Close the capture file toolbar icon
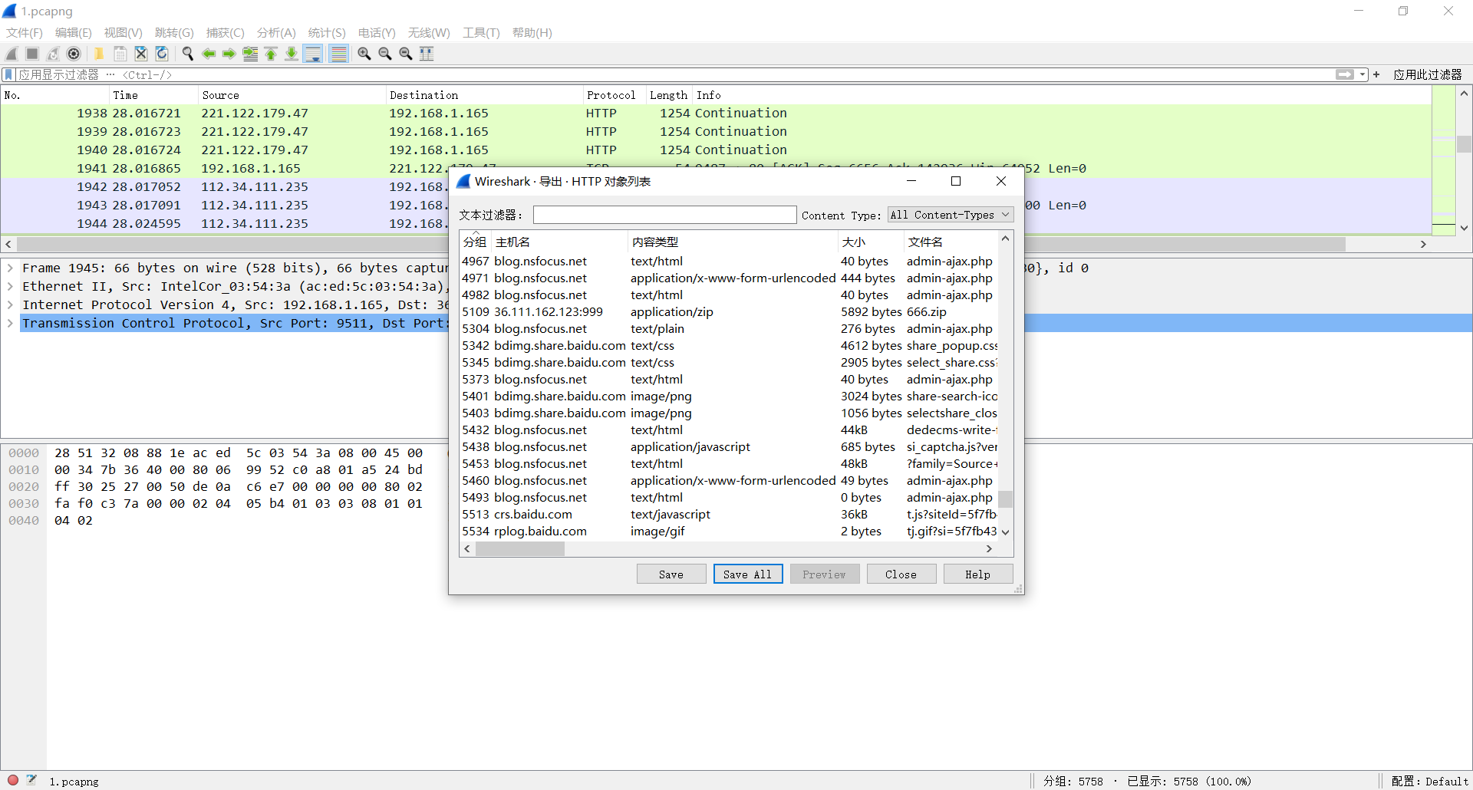Screen dimensions: 1473x790 click(x=141, y=54)
